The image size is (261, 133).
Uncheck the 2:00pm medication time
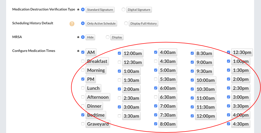tap(229, 79)
